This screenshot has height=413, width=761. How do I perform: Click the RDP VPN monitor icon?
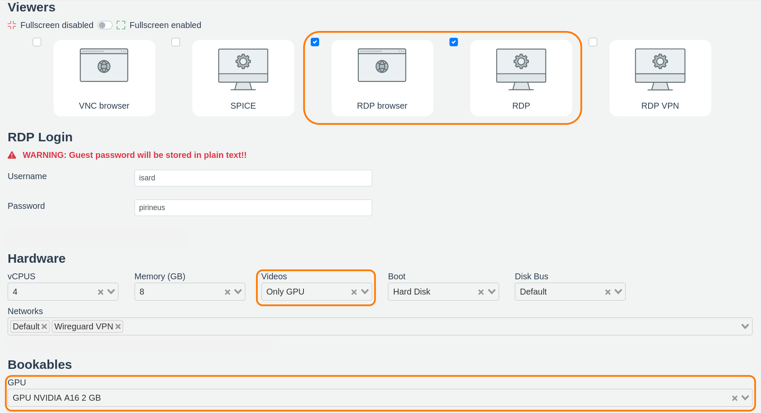[660, 69]
